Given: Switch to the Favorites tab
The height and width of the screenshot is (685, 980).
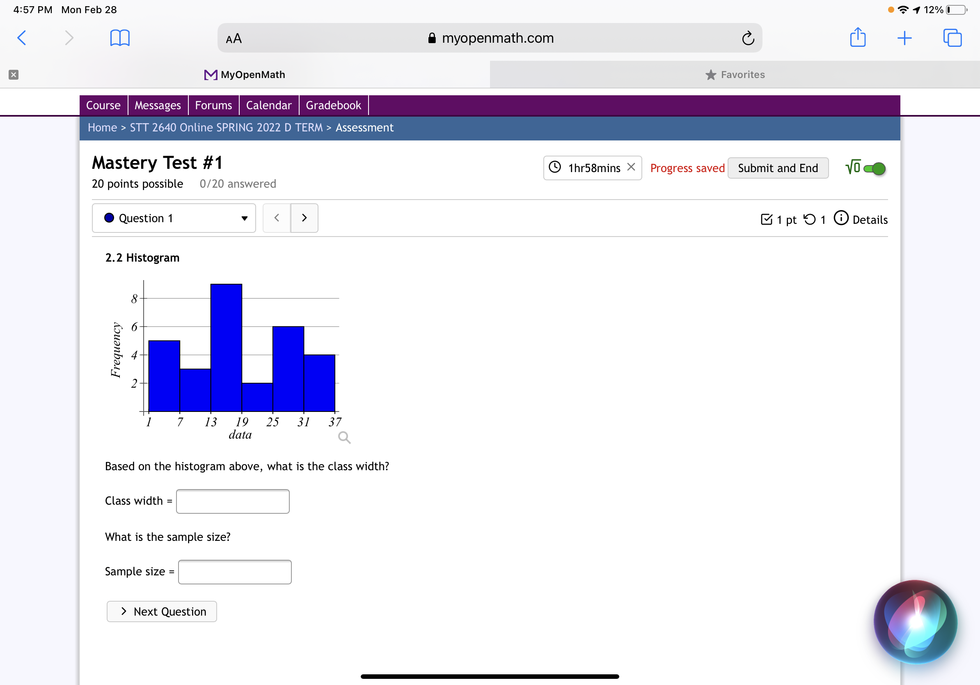Looking at the screenshot, I should [x=735, y=75].
